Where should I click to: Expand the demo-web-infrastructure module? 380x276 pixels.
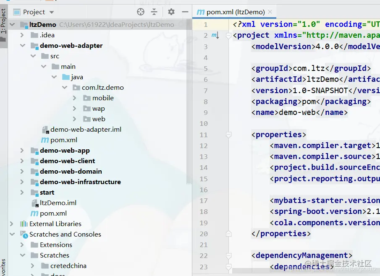click(22, 182)
